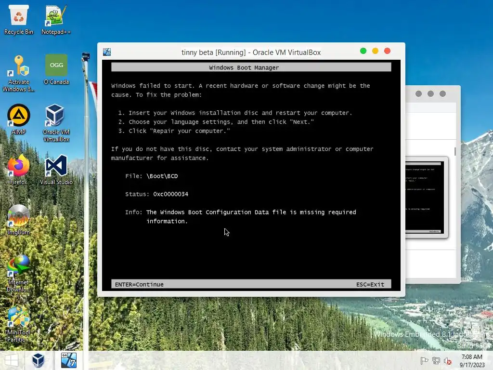
Task: Close the tinny beta VM window
Action: pyautogui.click(x=388, y=51)
